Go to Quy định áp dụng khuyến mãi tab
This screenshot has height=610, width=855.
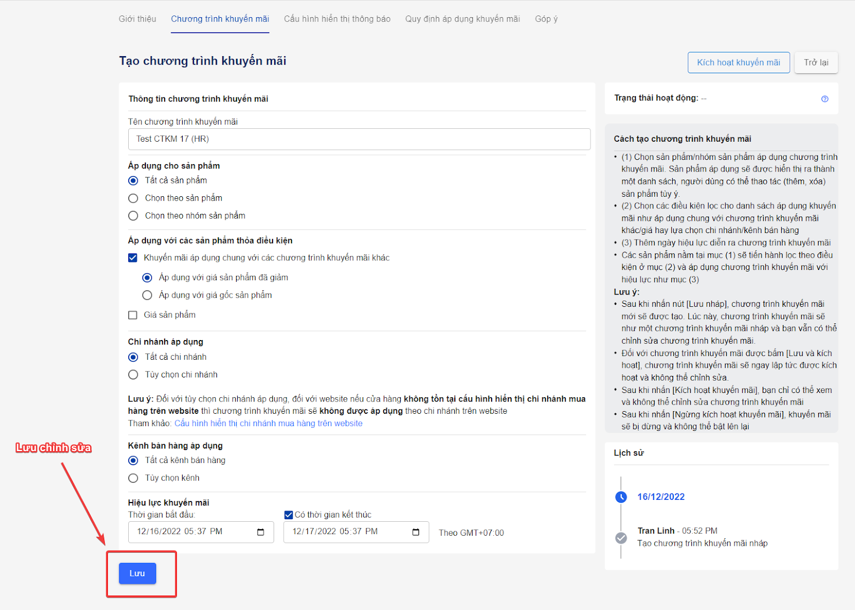coord(462,19)
